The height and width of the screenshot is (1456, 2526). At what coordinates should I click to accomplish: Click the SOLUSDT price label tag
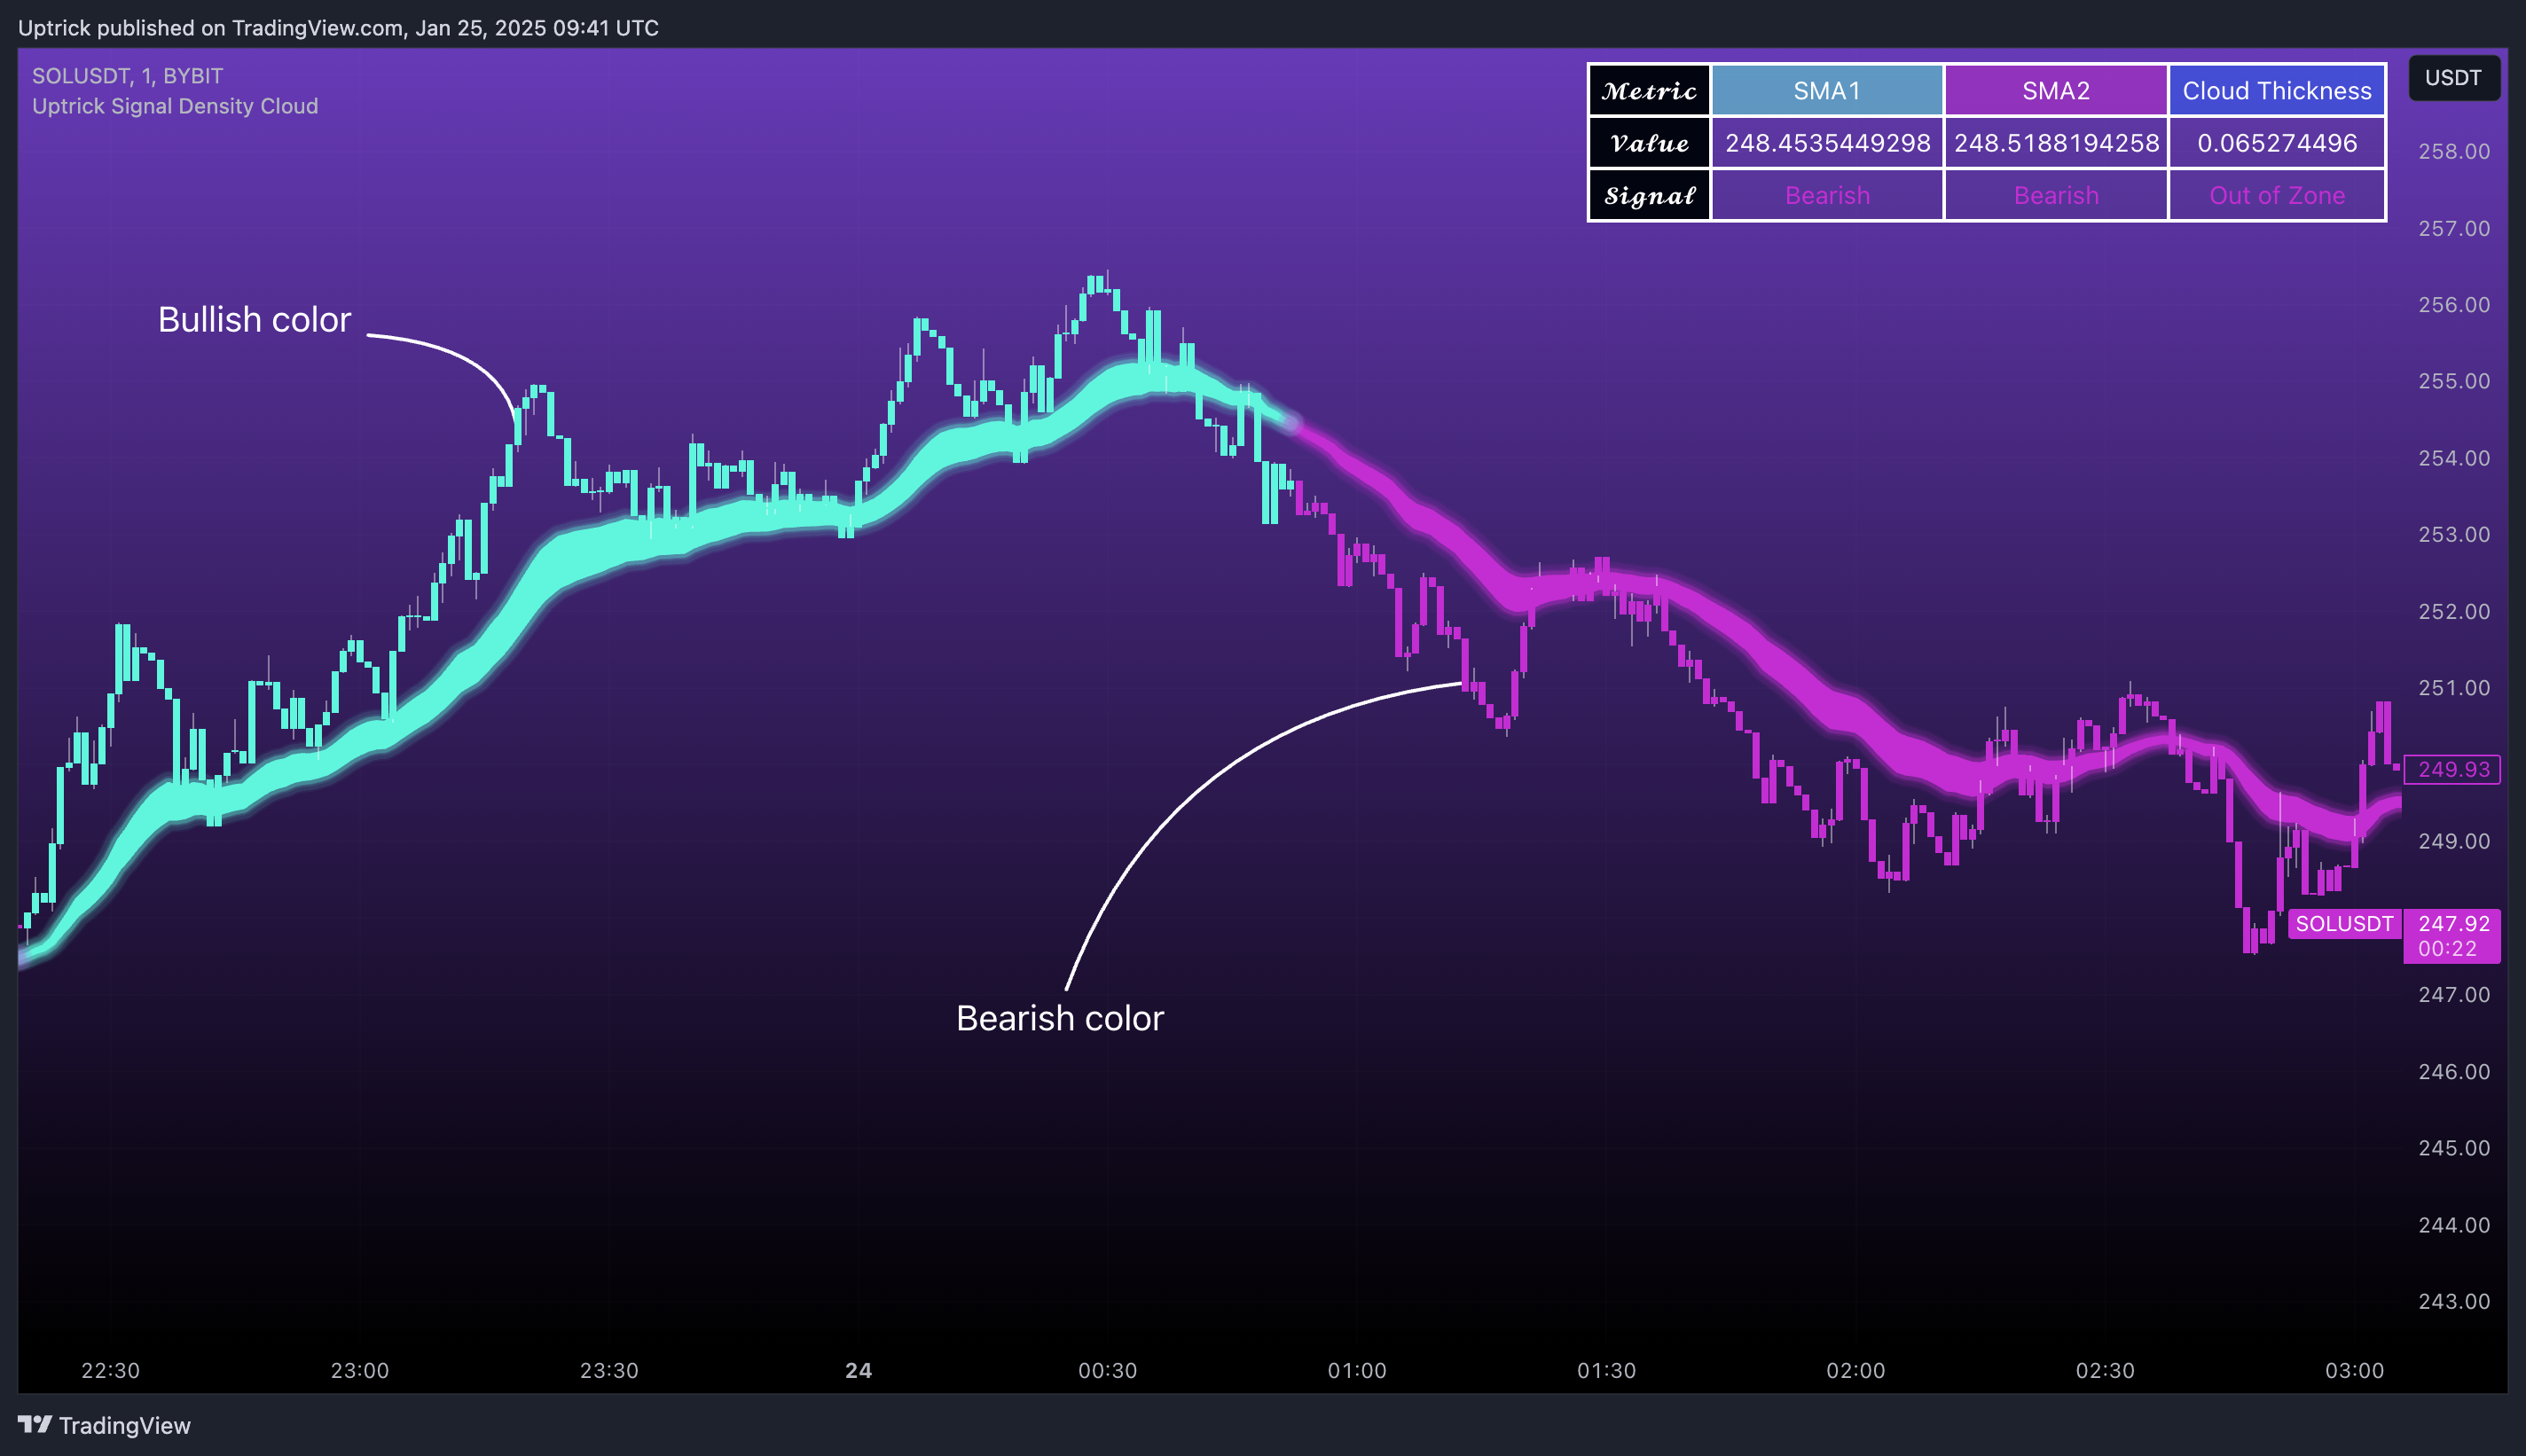(x=2344, y=924)
